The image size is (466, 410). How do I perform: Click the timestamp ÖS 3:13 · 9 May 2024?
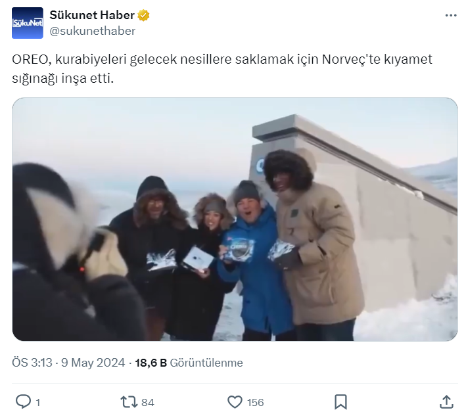click(x=68, y=363)
